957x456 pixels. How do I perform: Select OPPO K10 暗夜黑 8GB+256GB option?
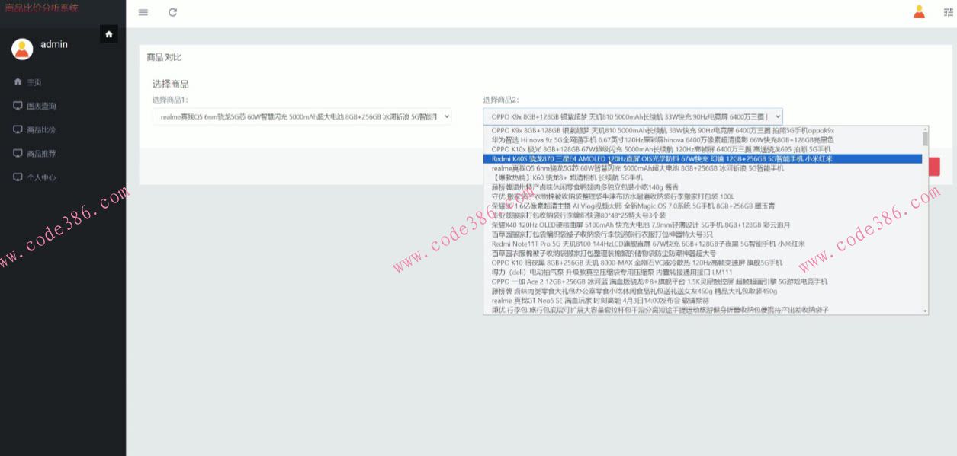tap(702, 263)
